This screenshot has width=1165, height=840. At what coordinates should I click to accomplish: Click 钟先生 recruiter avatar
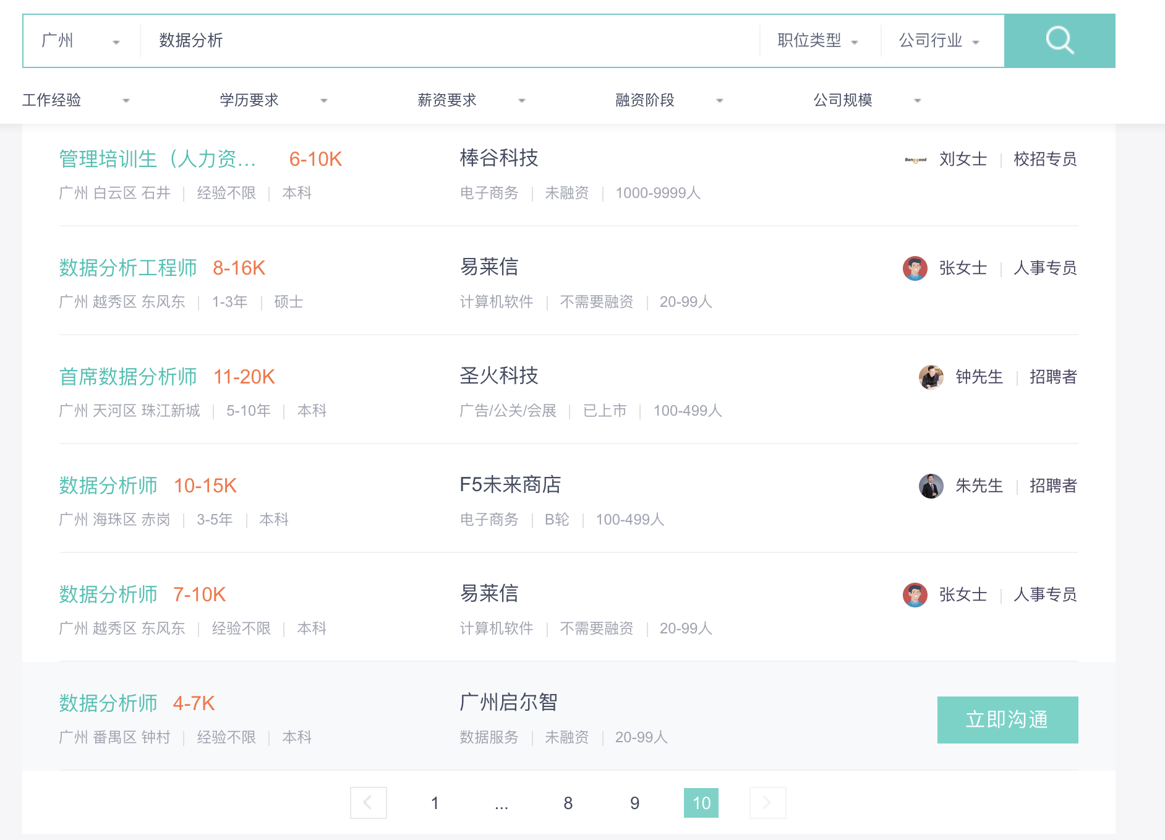[x=931, y=377]
